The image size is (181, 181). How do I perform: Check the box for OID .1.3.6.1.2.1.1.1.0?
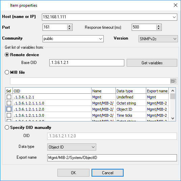tap(9, 103)
